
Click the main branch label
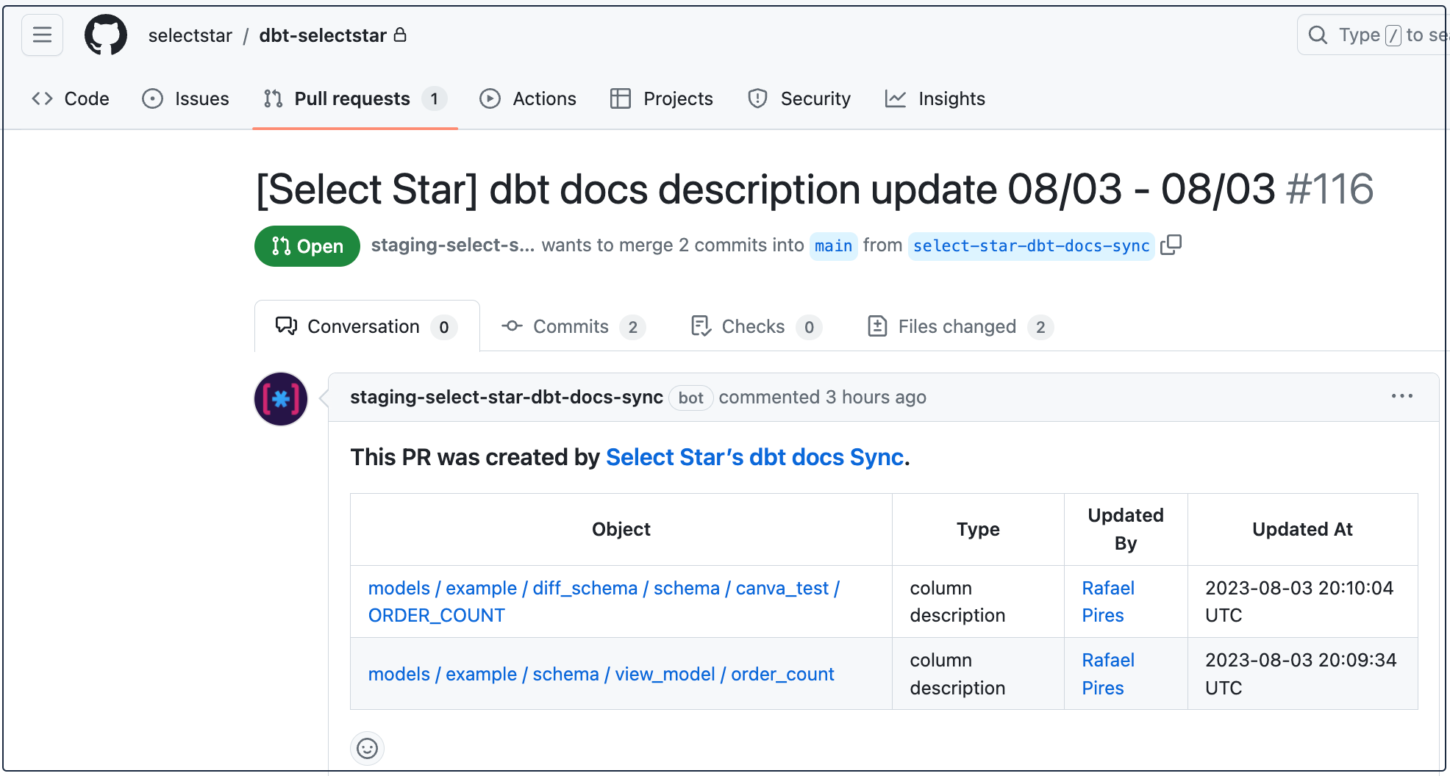[833, 245]
